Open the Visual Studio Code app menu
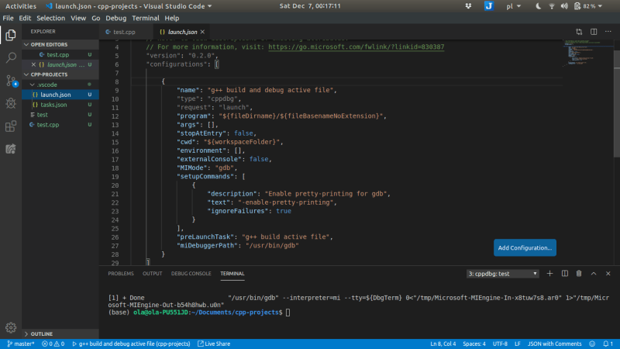Viewport: 620px width, 349px height. [x=129, y=6]
